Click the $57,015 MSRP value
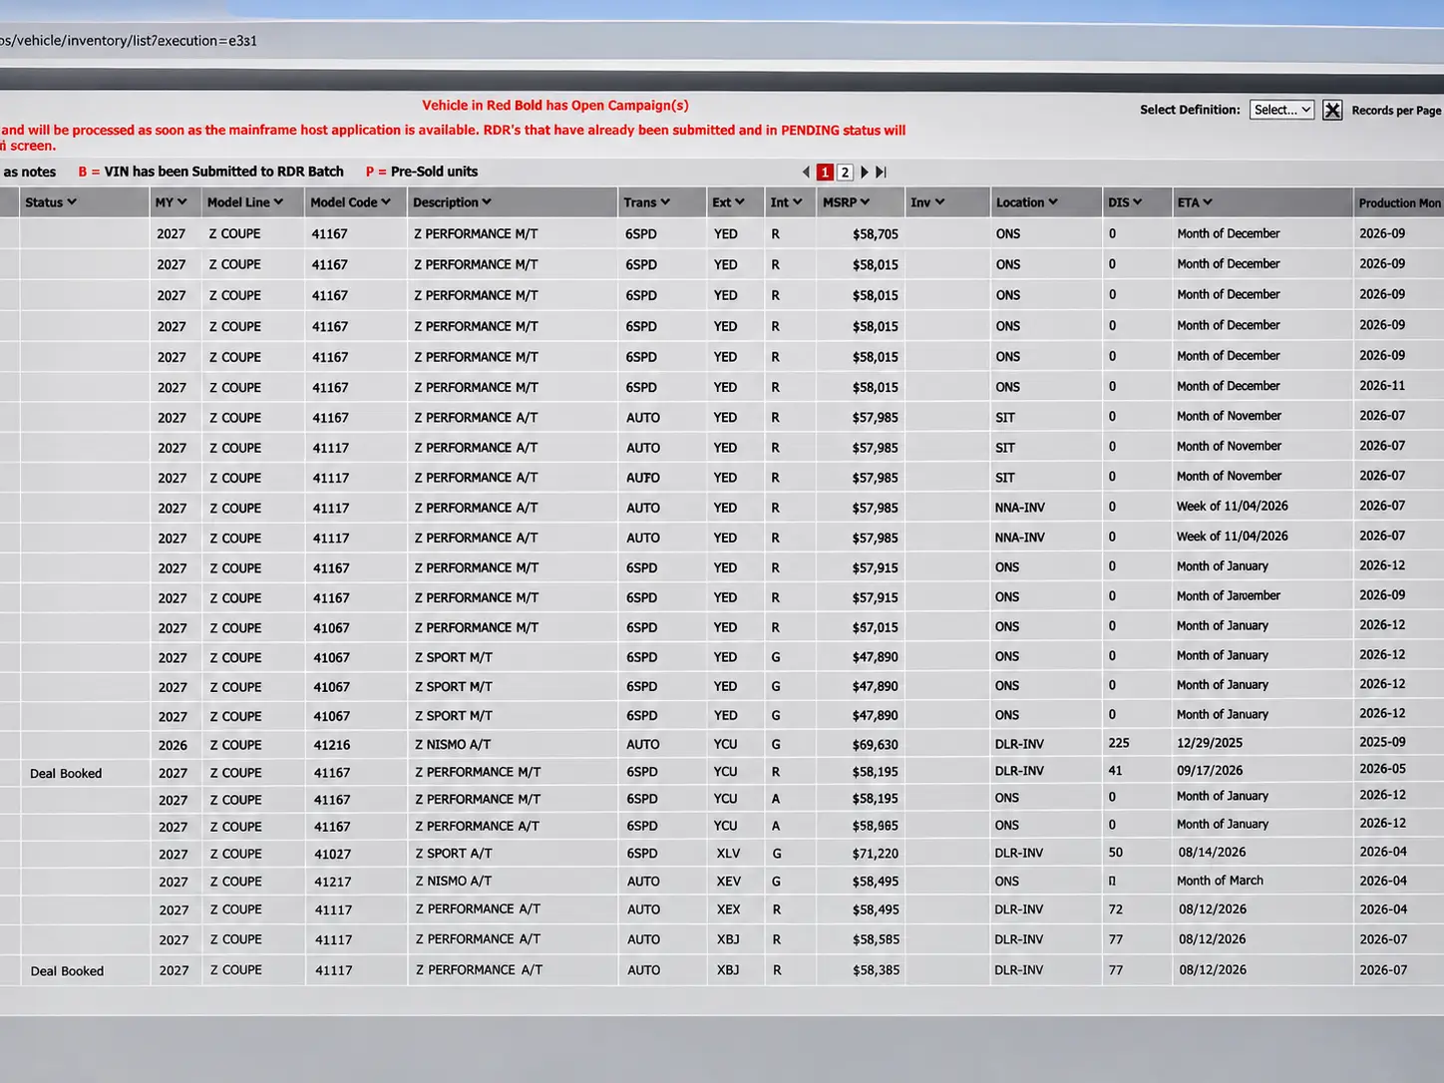The height and width of the screenshot is (1083, 1444). coord(876,628)
